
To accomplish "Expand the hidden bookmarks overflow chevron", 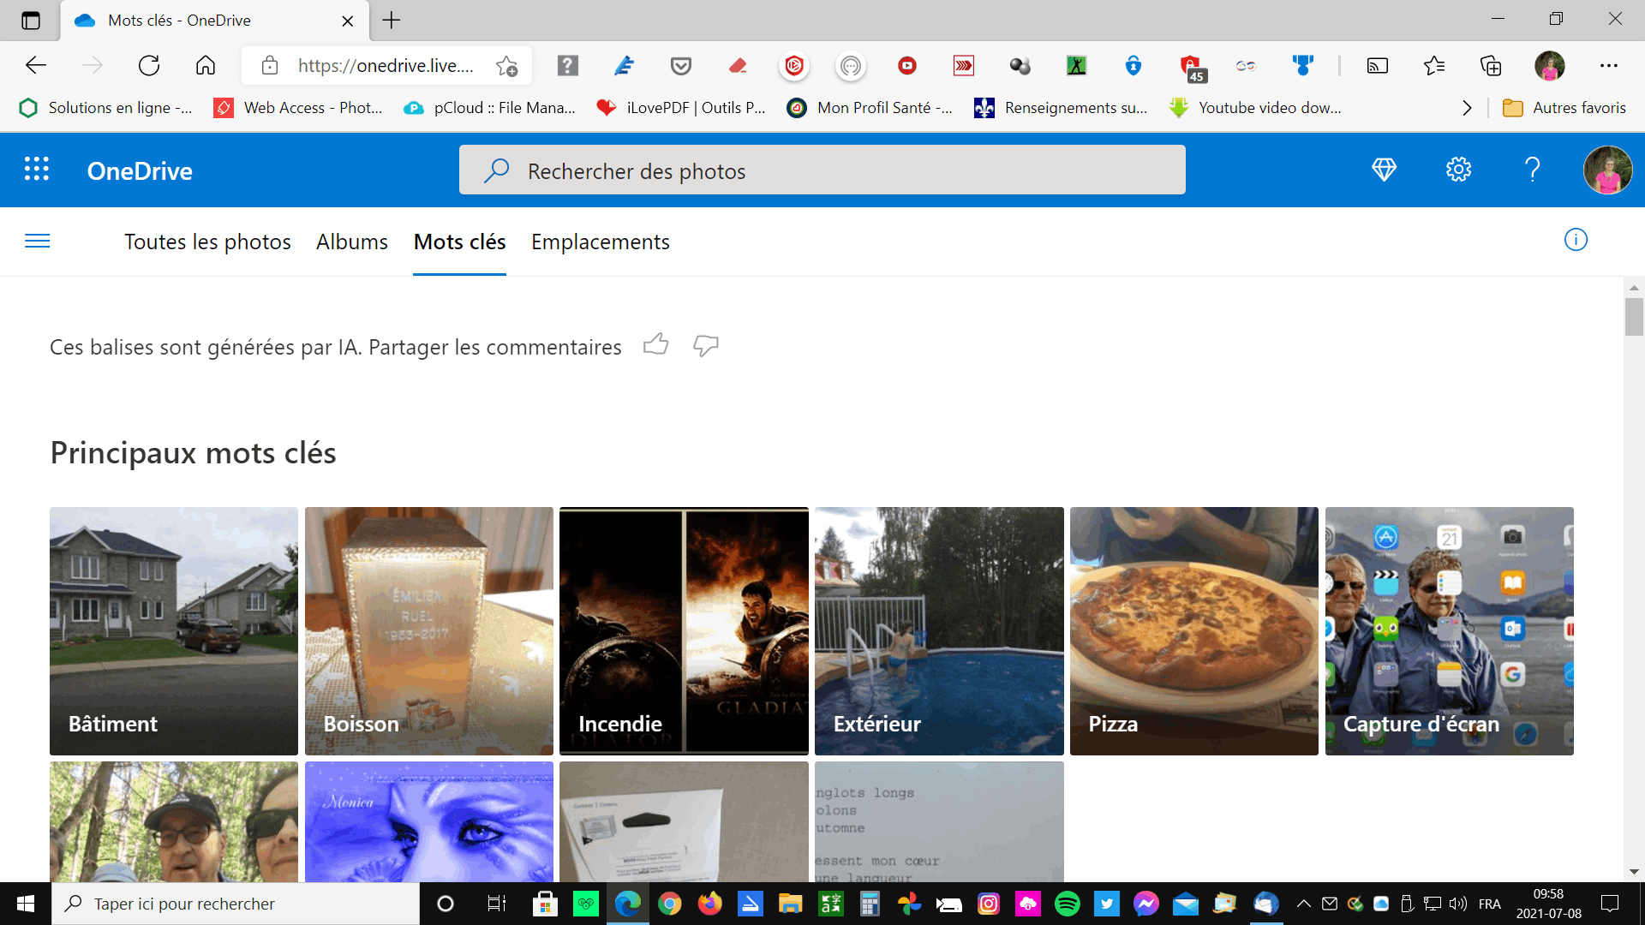I will pyautogui.click(x=1467, y=108).
